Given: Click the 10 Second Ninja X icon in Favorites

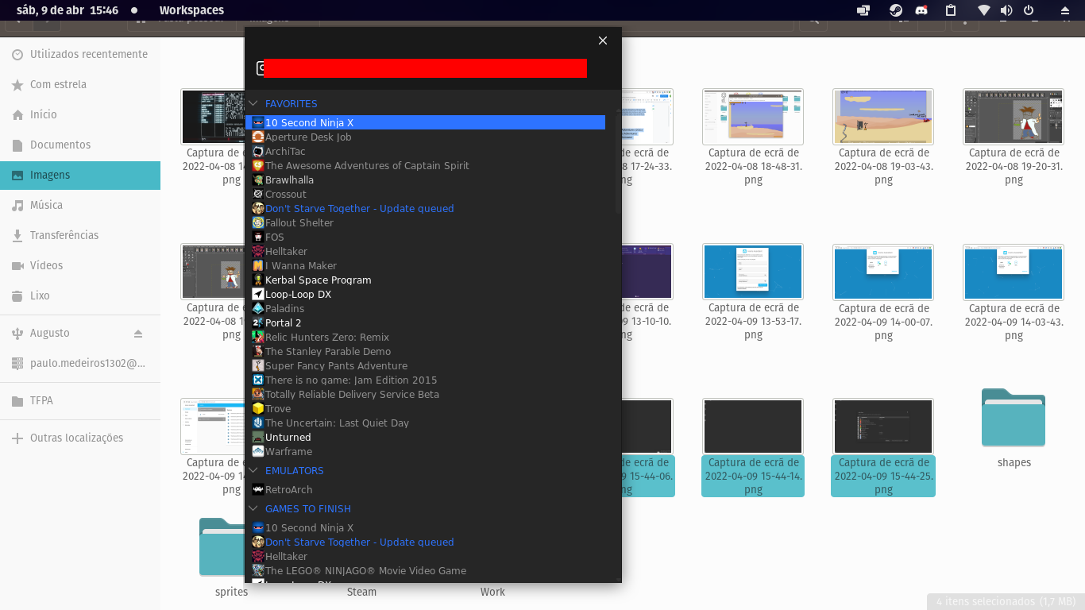Looking at the screenshot, I should [x=258, y=122].
